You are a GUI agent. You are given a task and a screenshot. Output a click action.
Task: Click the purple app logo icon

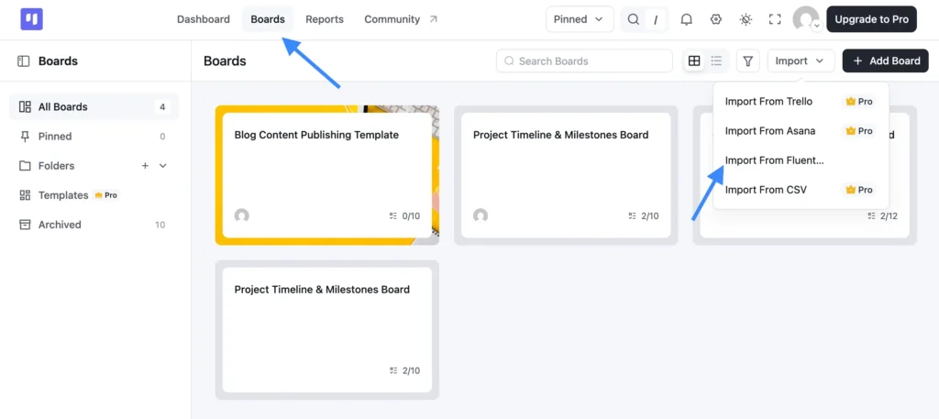pyautogui.click(x=32, y=19)
